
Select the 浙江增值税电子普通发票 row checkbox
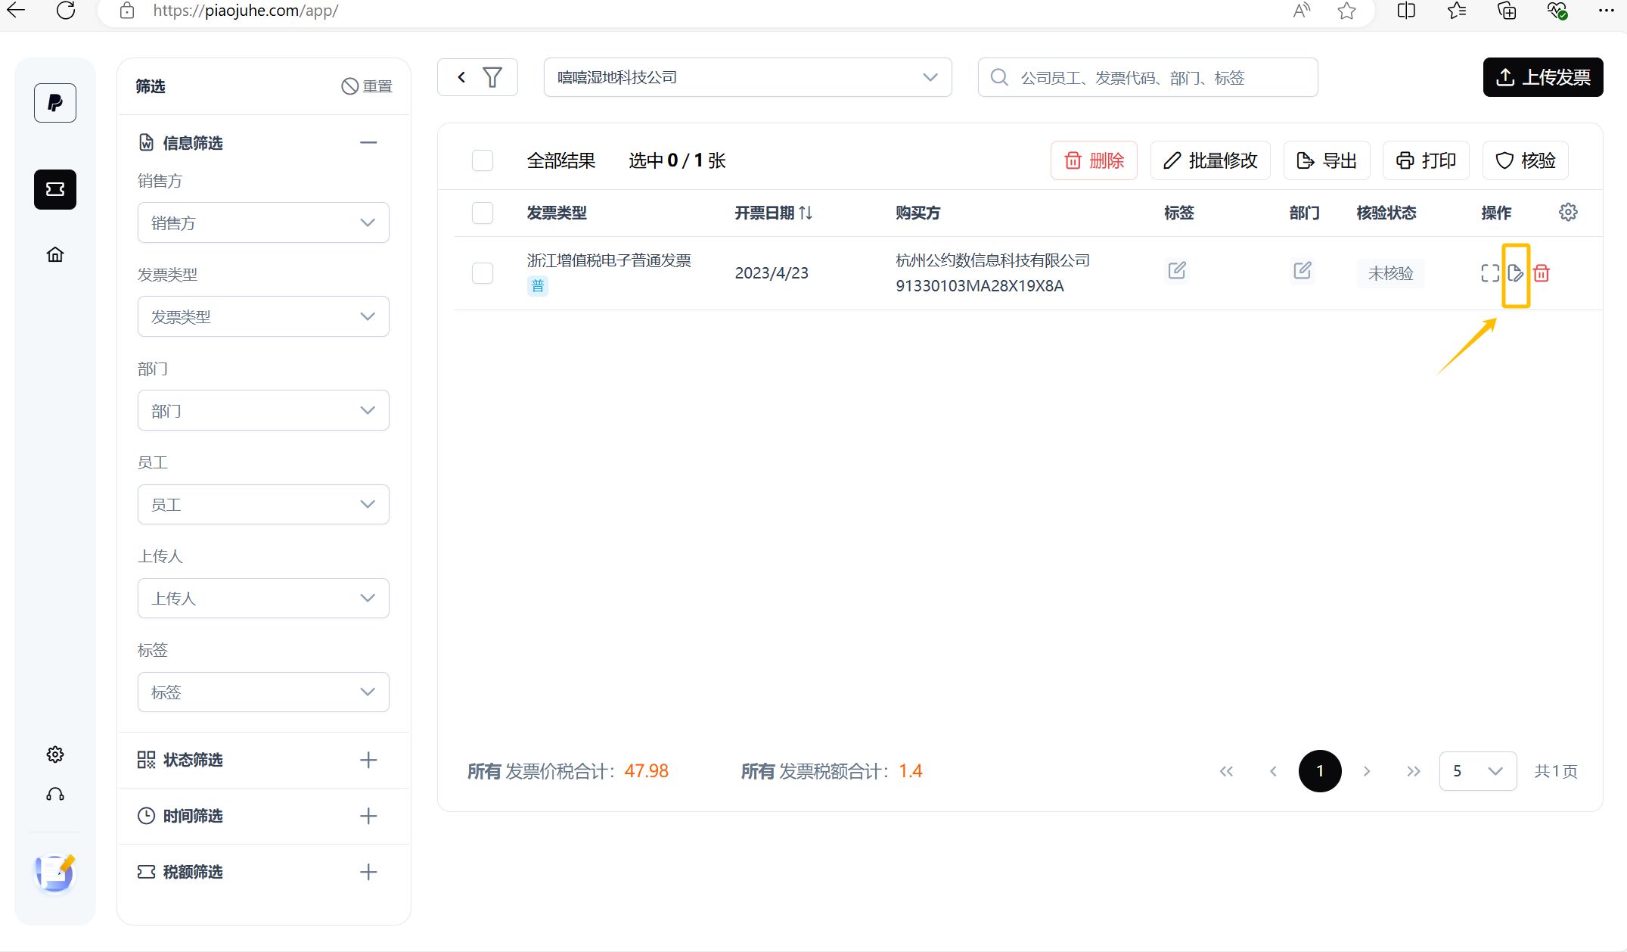pos(483,273)
